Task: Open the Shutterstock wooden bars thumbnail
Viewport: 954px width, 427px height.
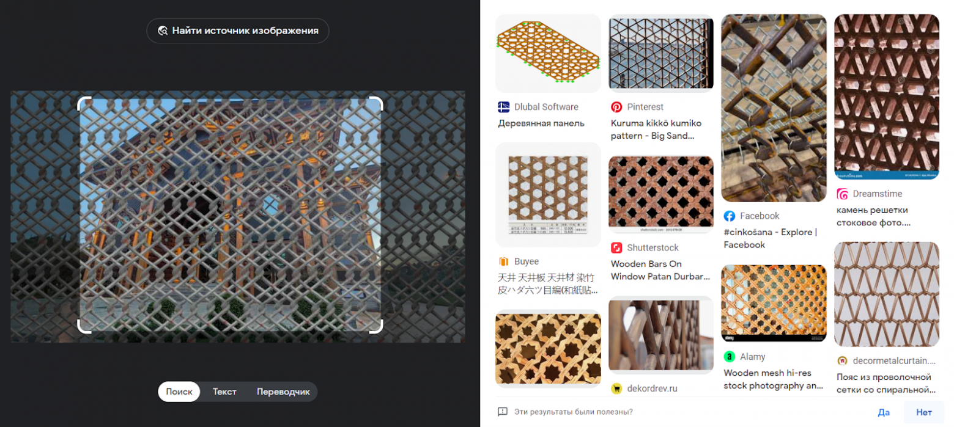Action: pos(661,195)
